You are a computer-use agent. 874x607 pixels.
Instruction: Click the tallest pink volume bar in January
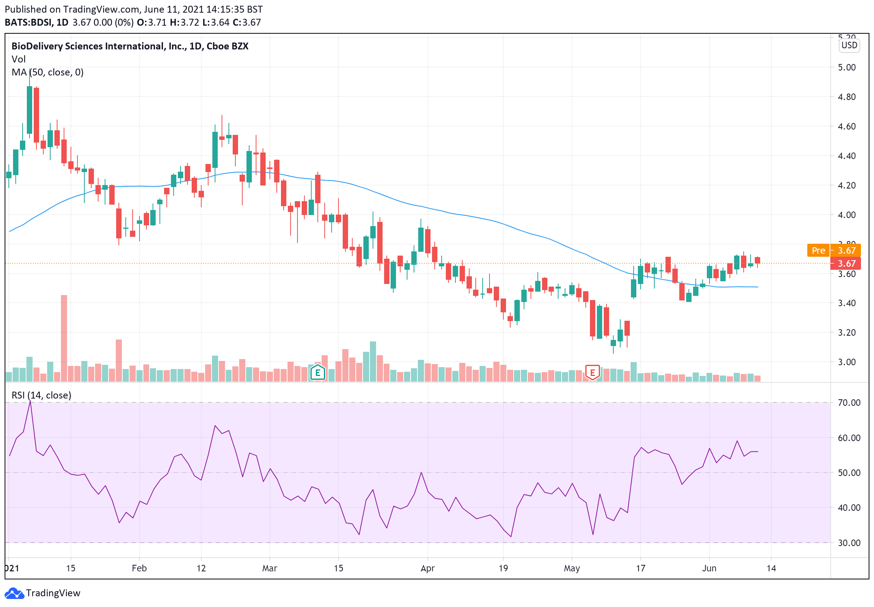(x=64, y=338)
